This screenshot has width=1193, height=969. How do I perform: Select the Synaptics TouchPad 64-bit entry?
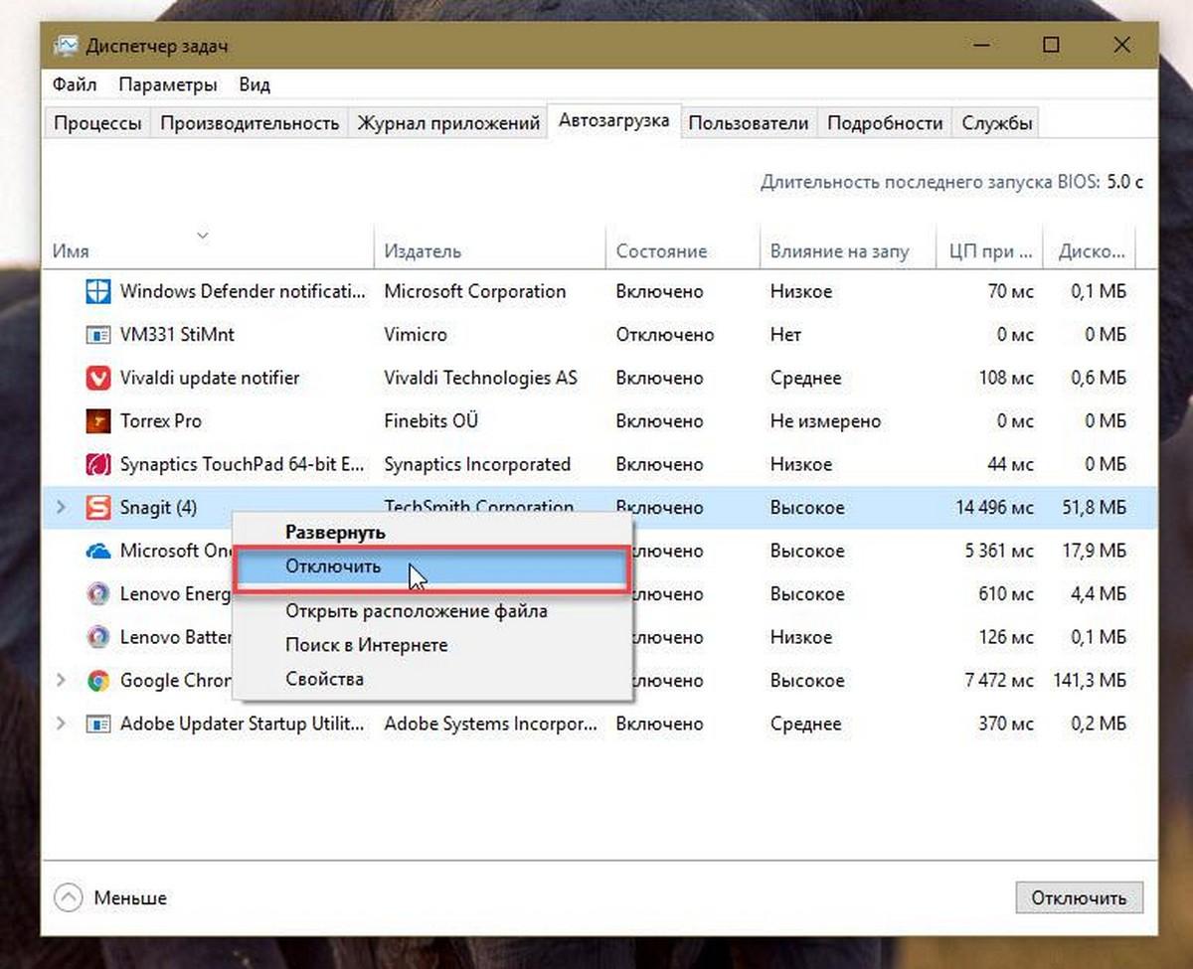click(244, 464)
